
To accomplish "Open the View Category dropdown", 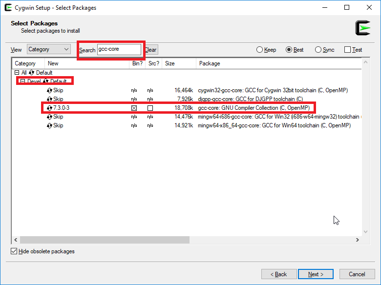I will click(48, 49).
